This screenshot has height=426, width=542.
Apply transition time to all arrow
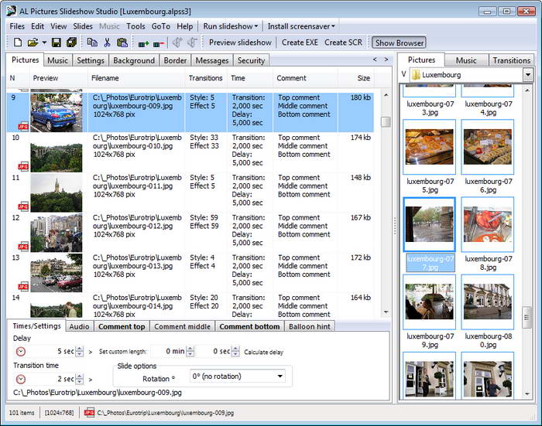pos(91,380)
